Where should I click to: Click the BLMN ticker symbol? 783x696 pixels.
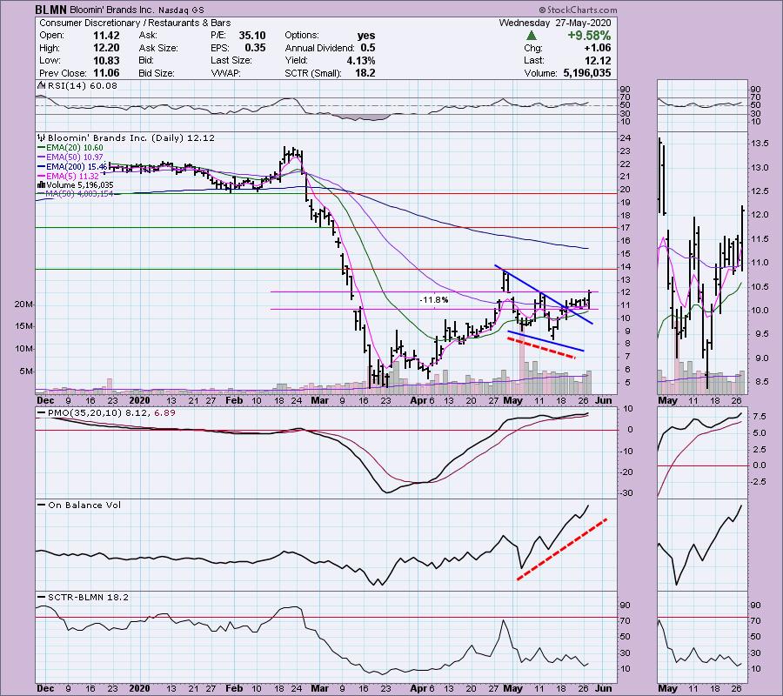point(51,10)
